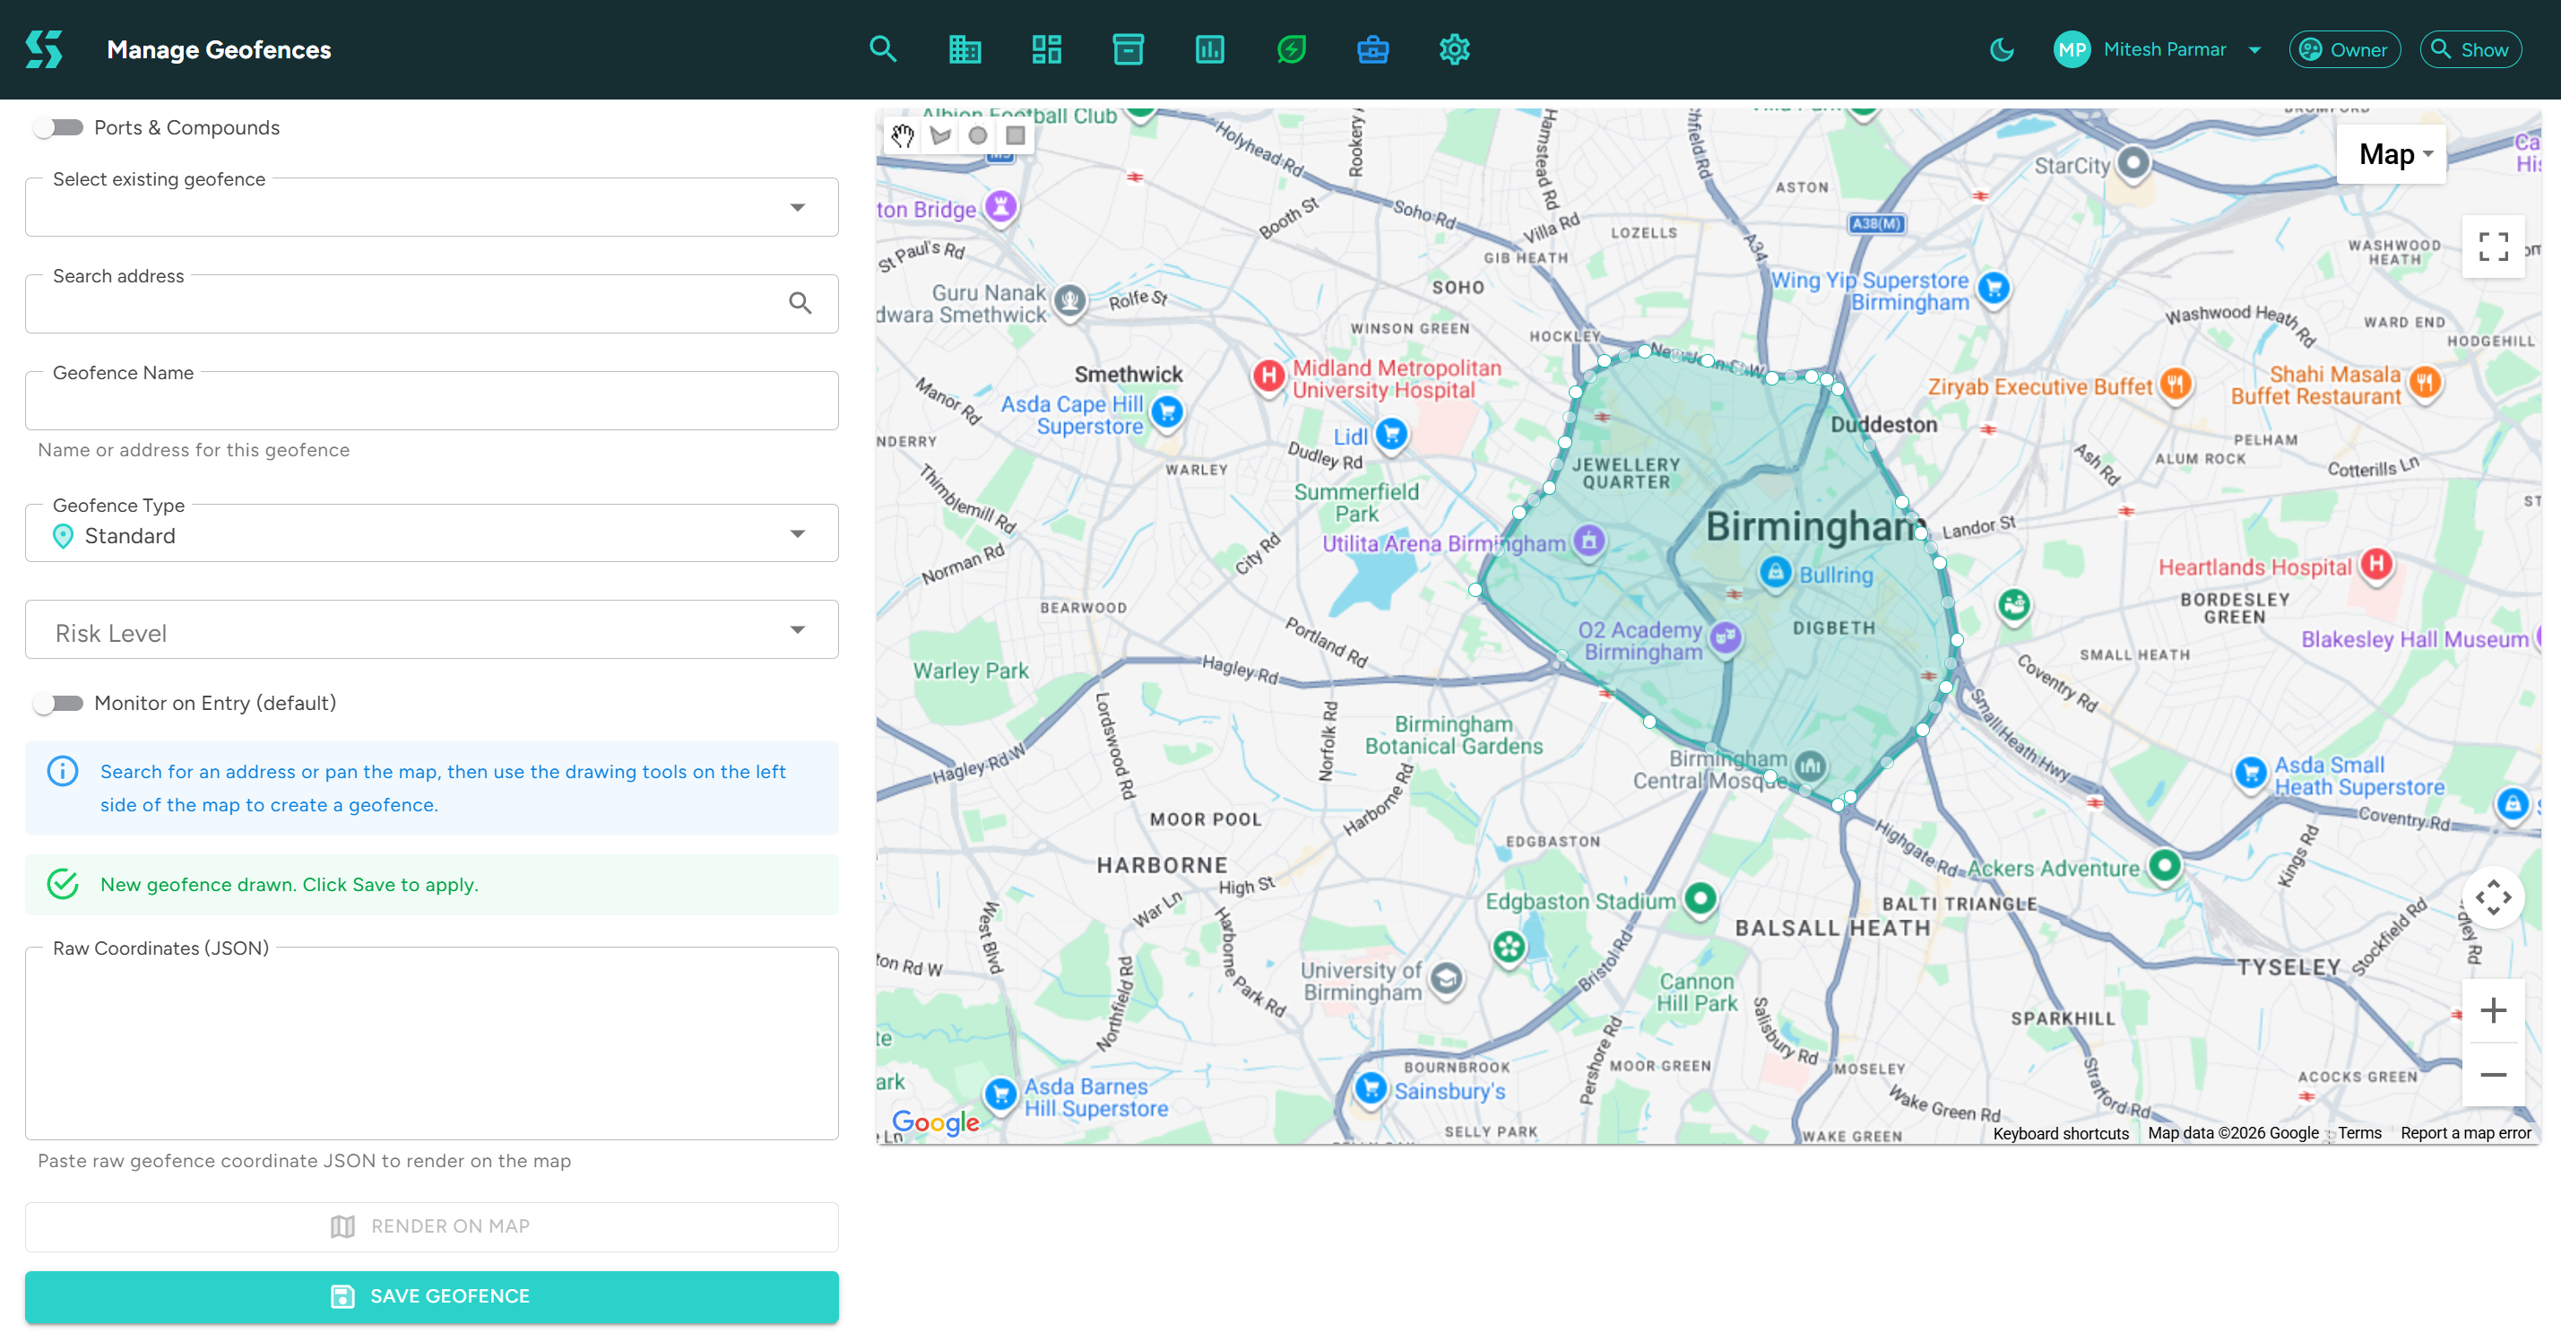Click the green lightning bolt icon
Screen dimensions: 2561x1342
point(1291,48)
